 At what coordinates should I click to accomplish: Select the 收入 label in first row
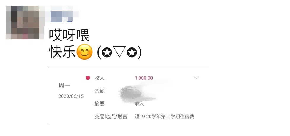[x=100, y=78]
